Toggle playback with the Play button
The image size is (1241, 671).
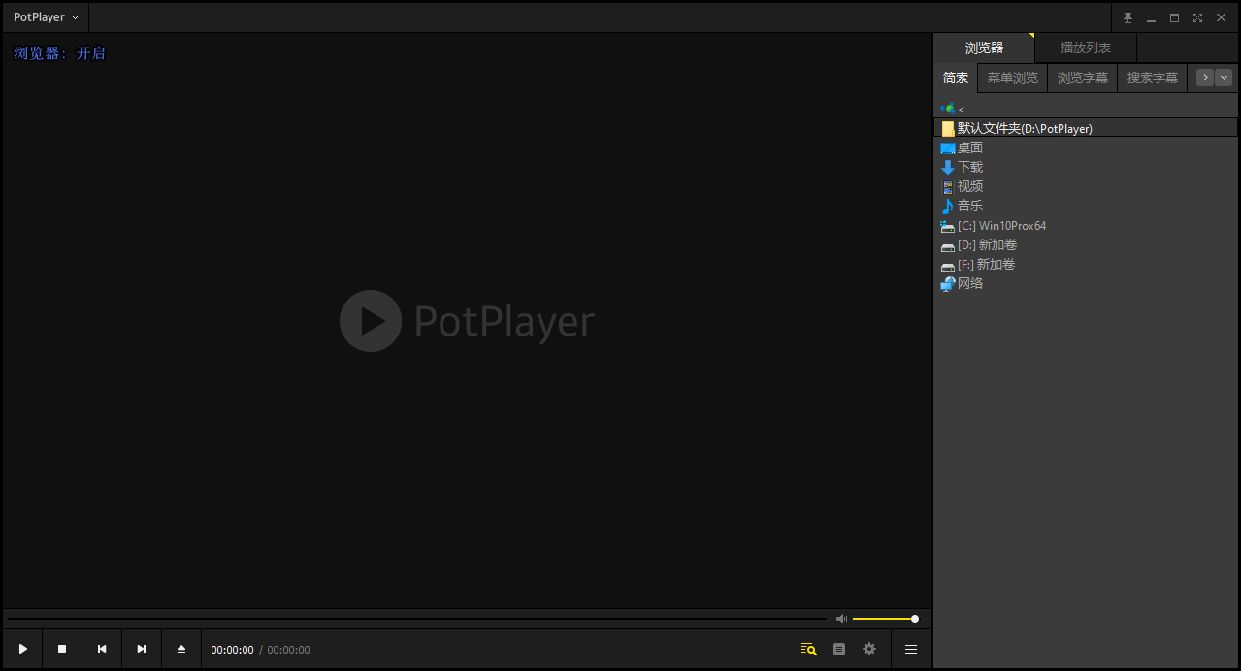[21, 648]
